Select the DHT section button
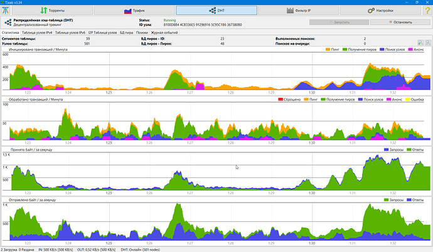433x252 pixels. click(x=216, y=11)
